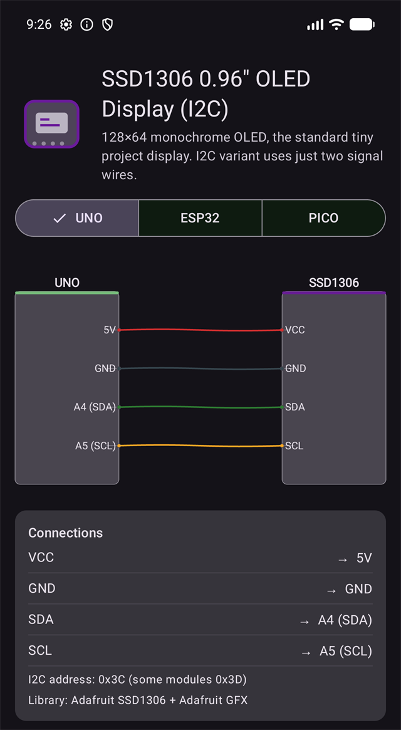The height and width of the screenshot is (730, 401).
Task: Tap the yellow SCL wire
Action: (200, 446)
